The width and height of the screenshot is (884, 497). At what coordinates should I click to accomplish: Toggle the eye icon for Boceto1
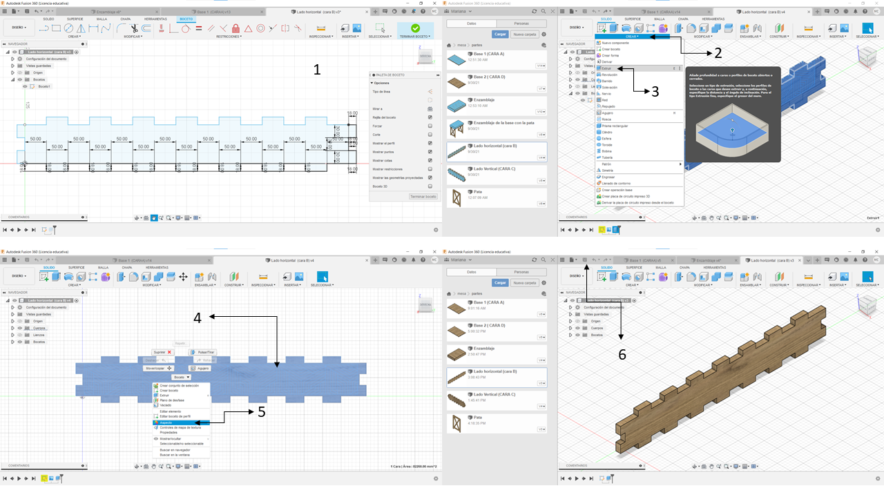(x=26, y=86)
